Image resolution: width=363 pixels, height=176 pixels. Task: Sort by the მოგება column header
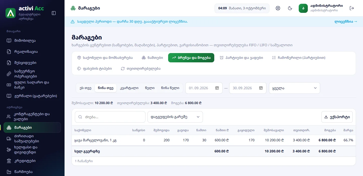330,130
